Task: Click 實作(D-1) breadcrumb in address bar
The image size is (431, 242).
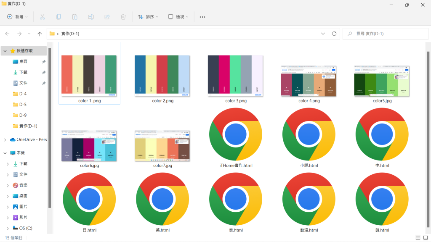Action: [70, 34]
